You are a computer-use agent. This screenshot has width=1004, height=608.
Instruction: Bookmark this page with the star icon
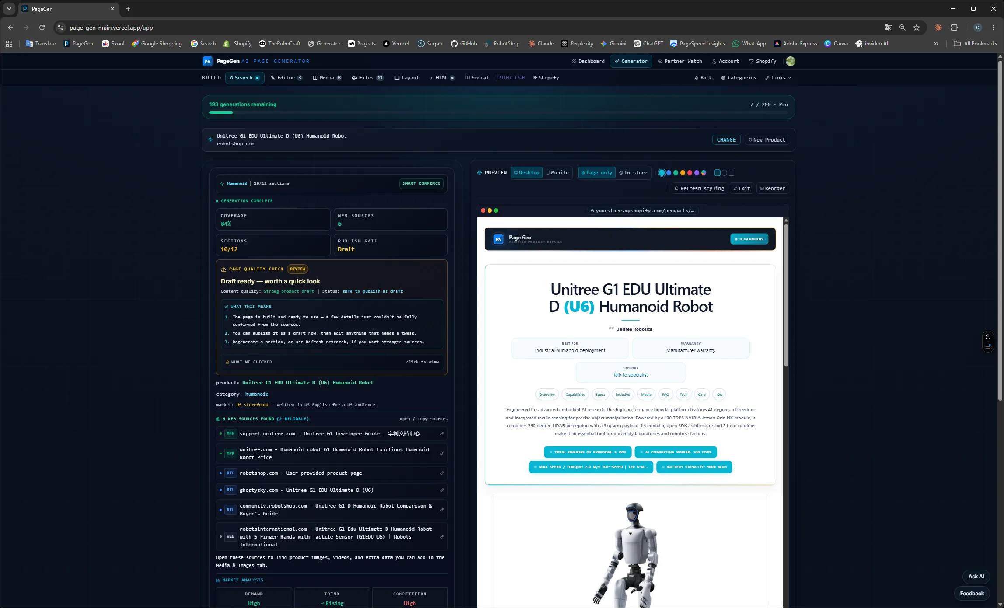[917, 28]
